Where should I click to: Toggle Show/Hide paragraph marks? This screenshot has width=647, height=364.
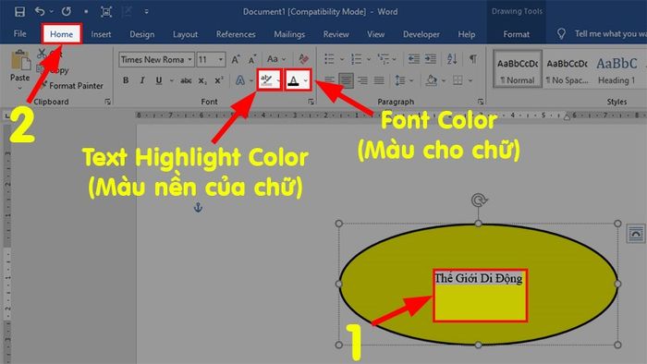(473, 59)
